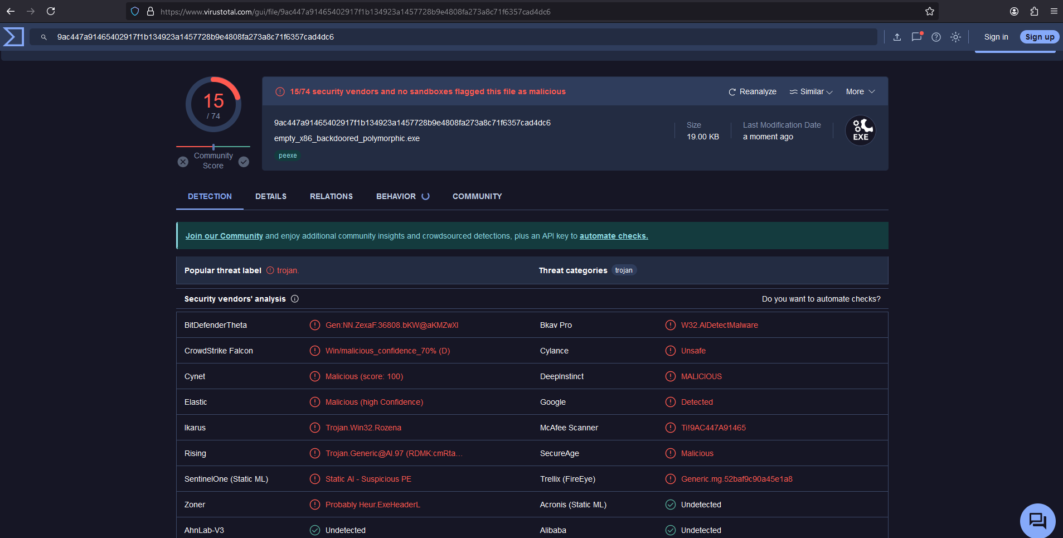Toggle the light/dark theme sun icon
The height and width of the screenshot is (538, 1063).
click(x=955, y=37)
